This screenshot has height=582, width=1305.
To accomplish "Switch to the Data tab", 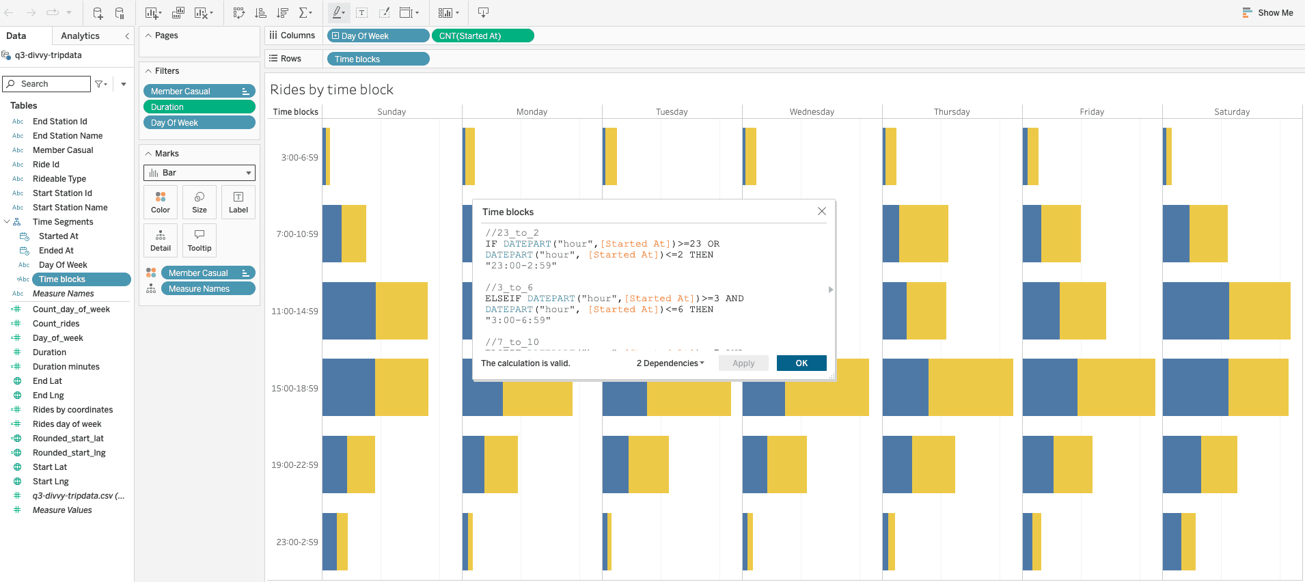I will [x=16, y=36].
